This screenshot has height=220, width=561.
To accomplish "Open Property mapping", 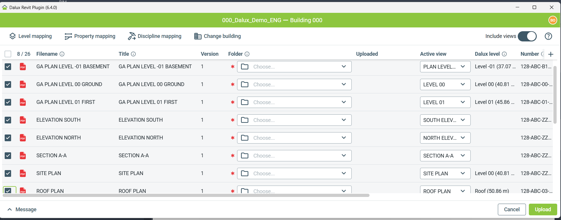I will (x=90, y=36).
